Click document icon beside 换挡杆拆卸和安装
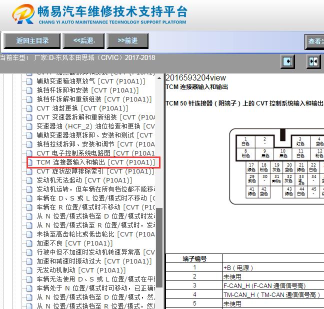The width and height of the screenshot is (324, 309). (x=29, y=90)
